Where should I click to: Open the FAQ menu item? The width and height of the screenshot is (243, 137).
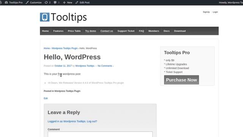tap(141, 31)
